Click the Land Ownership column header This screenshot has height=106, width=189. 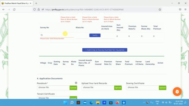(x=150, y=63)
